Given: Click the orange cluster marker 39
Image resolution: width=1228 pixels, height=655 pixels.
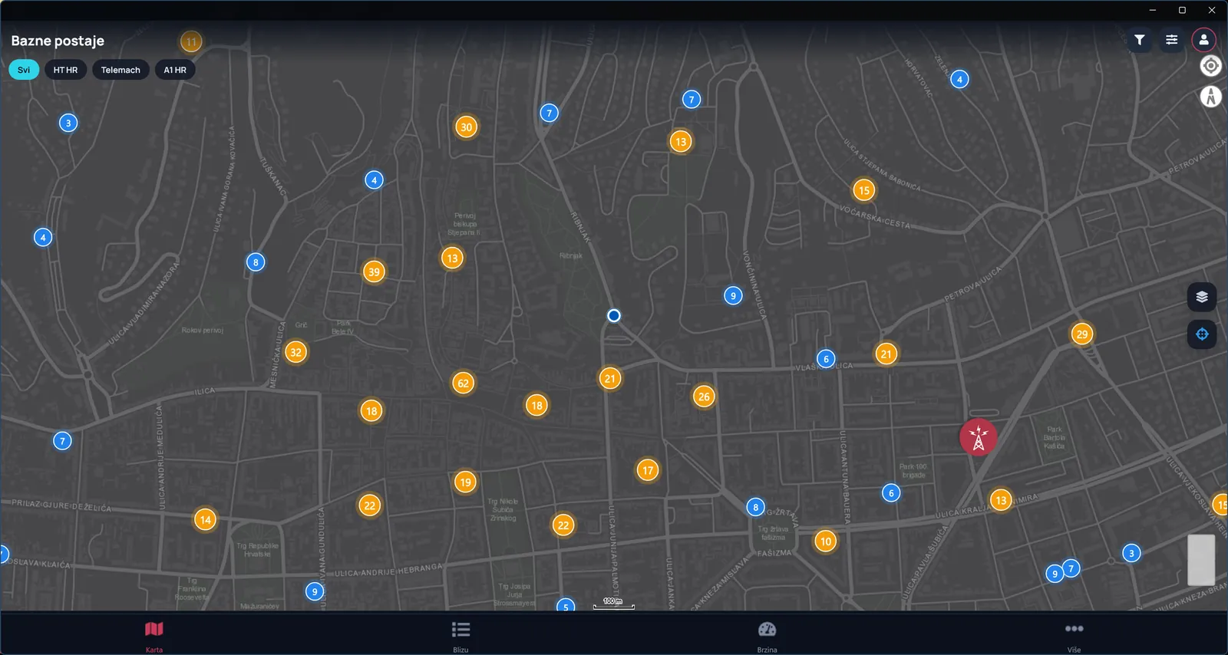Looking at the screenshot, I should [374, 272].
